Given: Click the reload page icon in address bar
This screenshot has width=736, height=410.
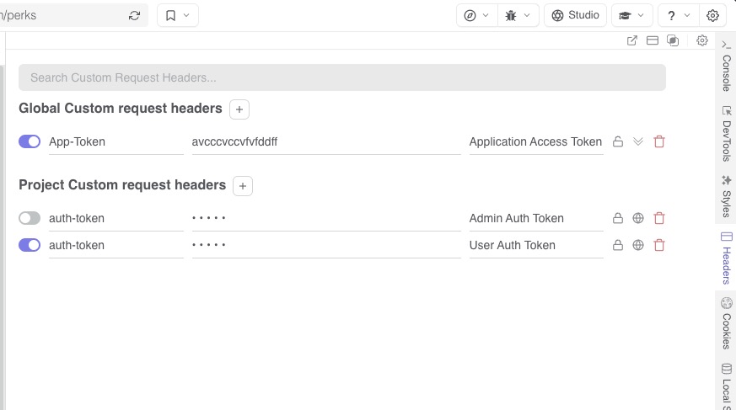Looking at the screenshot, I should 135,15.
